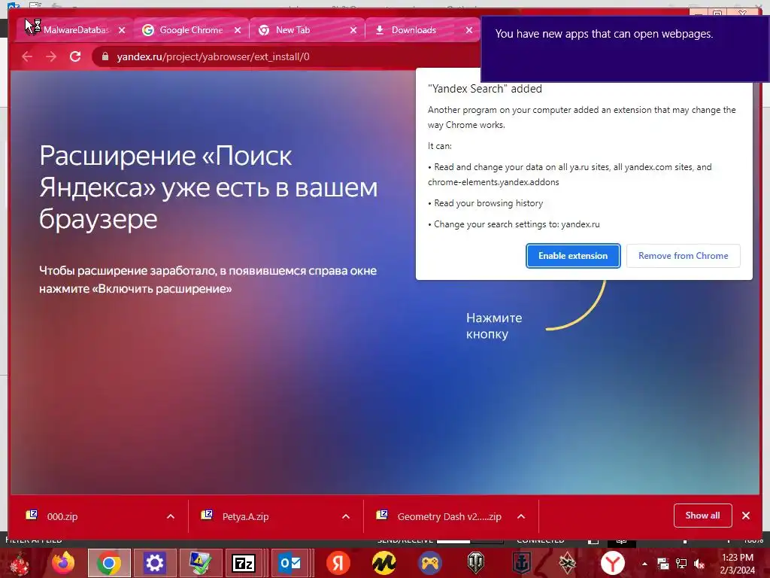This screenshot has width=770, height=578.
Task: Expand options for Petya.A.zip download
Action: coord(346,516)
